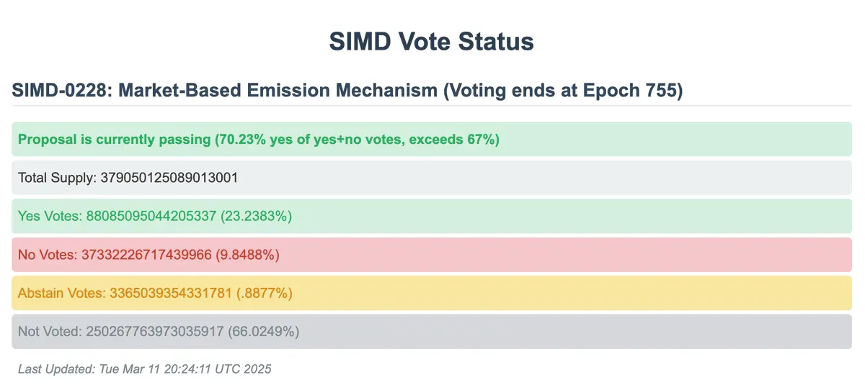Click the 'Voting ends at Epoch 755' text
Image resolution: width=865 pixels, height=385 pixels.
(x=563, y=91)
